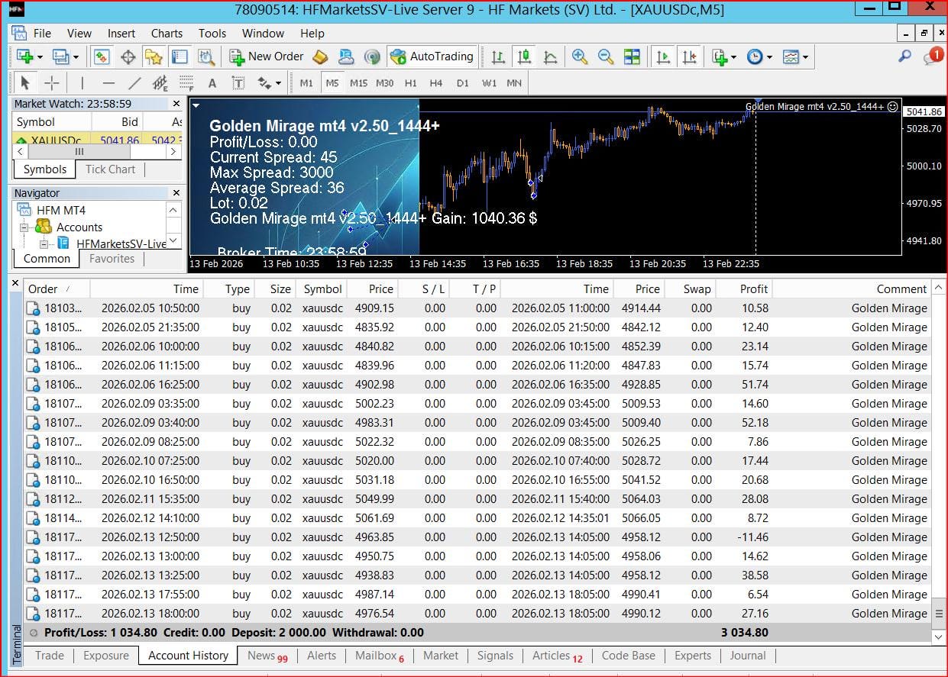Image resolution: width=948 pixels, height=677 pixels.
Task: Switch timeframe to D1
Action: pyautogui.click(x=462, y=83)
